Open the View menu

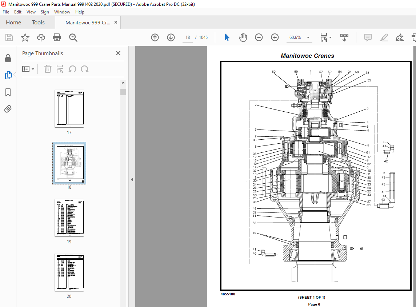pos(31,12)
